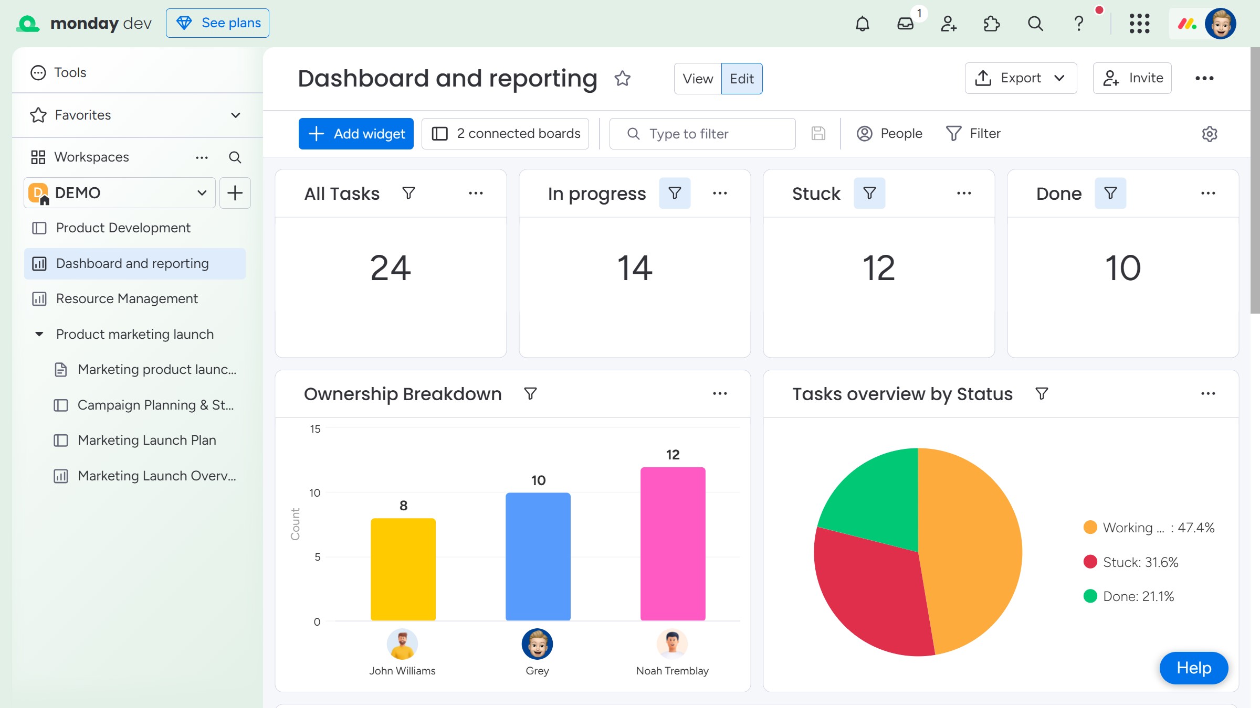Click the Invite button

coord(1132,78)
